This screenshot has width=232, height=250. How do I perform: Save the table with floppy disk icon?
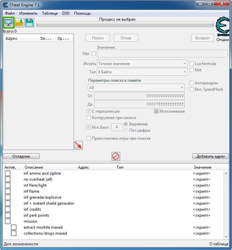click(x=30, y=23)
